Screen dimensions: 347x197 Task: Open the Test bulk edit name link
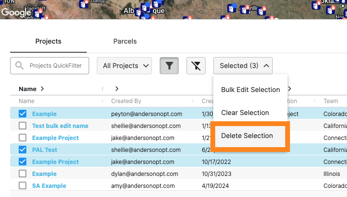tap(60, 126)
